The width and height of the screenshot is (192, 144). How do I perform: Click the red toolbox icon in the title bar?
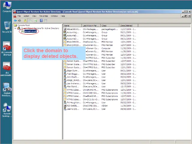pyautogui.click(x=15, y=12)
